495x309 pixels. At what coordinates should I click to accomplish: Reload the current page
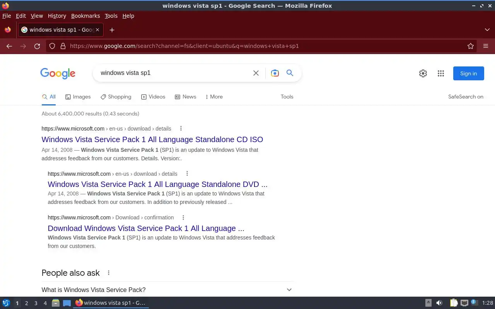click(x=37, y=46)
